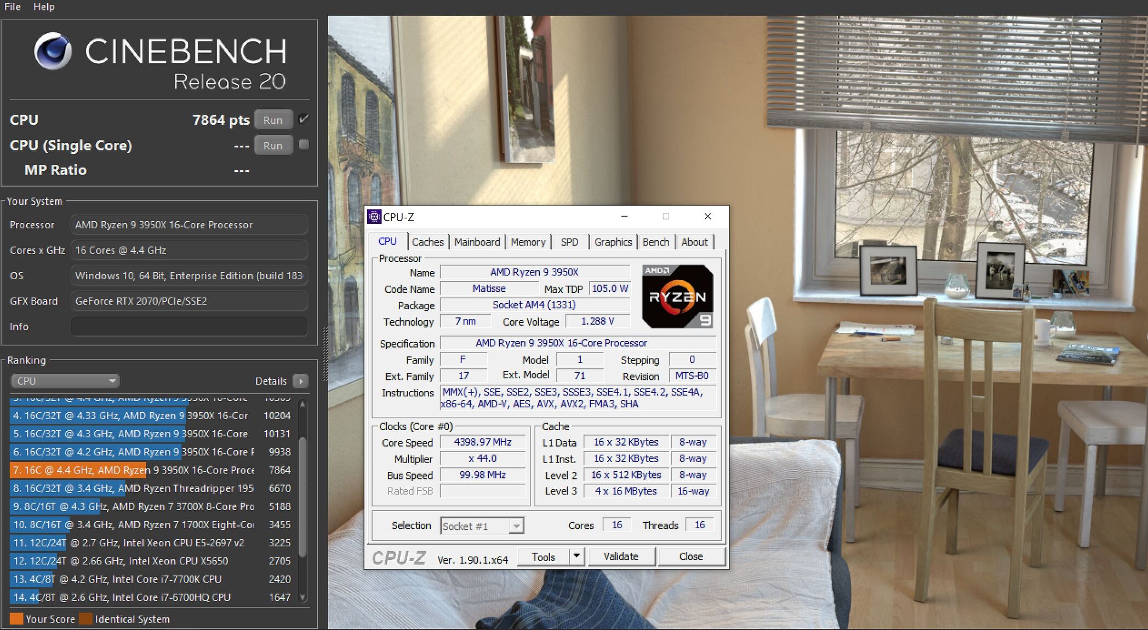Viewport: 1148px width, 630px height.
Task: Toggle the CPU test checkbox
Action: pyautogui.click(x=304, y=119)
